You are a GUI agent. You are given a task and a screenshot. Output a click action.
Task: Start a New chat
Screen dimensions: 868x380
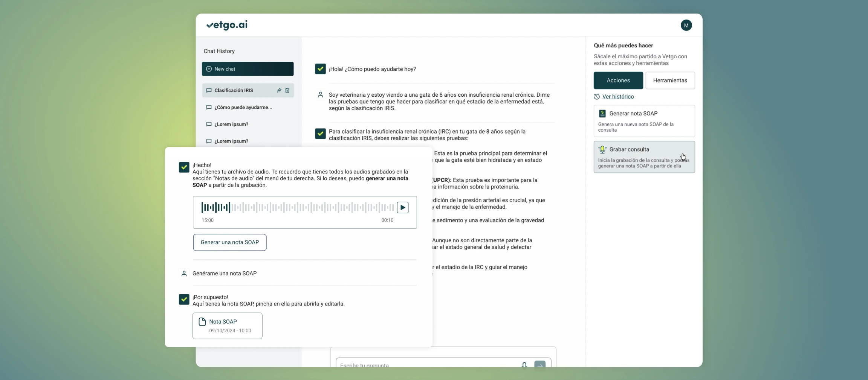248,69
